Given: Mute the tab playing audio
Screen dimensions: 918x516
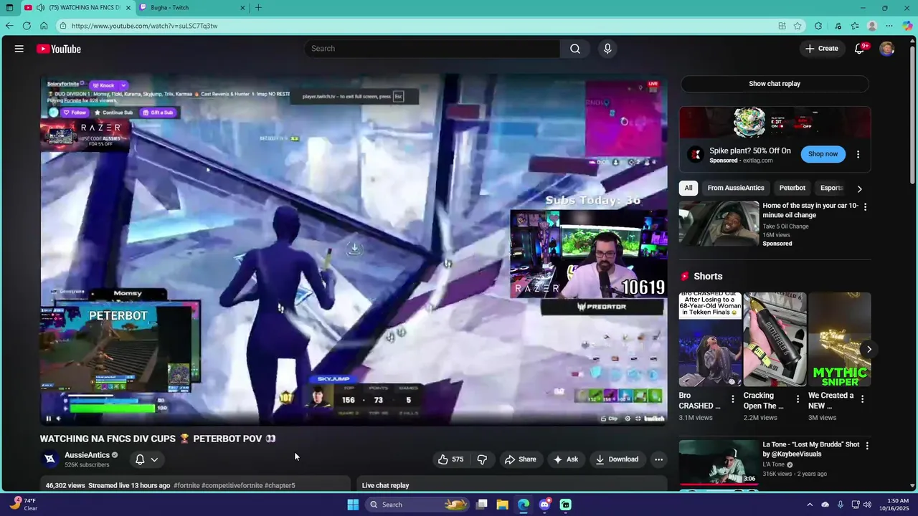Looking at the screenshot, I should point(40,8).
